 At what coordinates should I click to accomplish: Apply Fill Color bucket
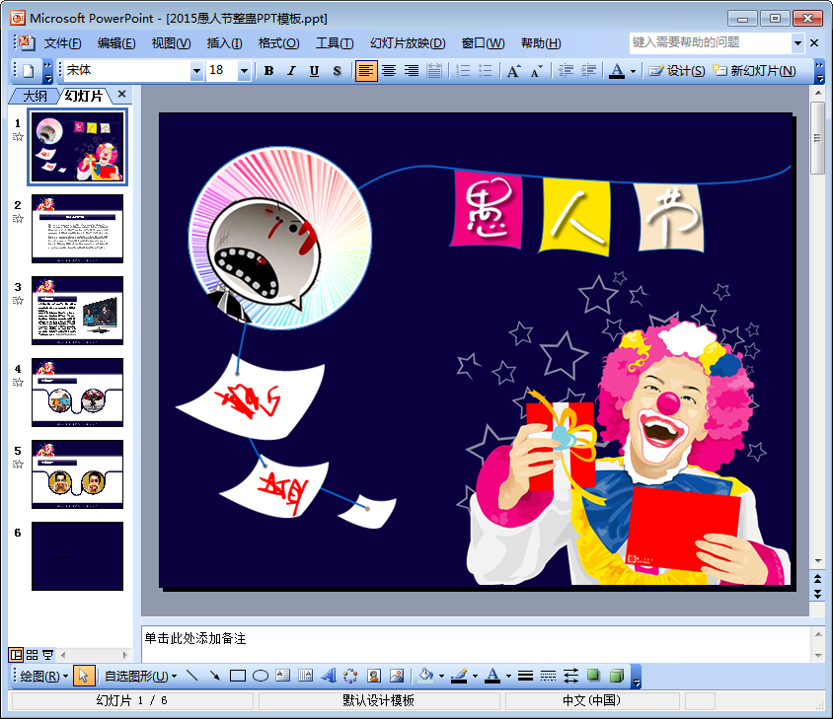click(x=425, y=676)
